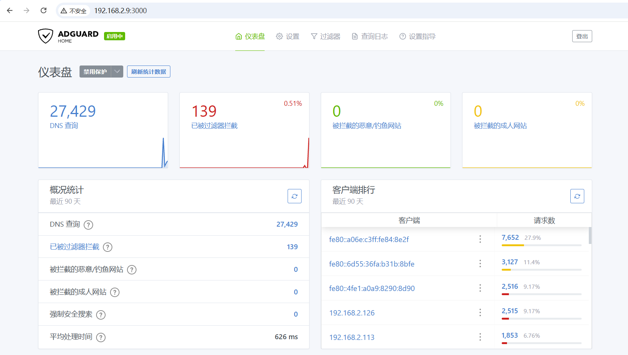Go to the 查询日志 tab
Image resolution: width=628 pixels, height=355 pixels.
point(370,37)
